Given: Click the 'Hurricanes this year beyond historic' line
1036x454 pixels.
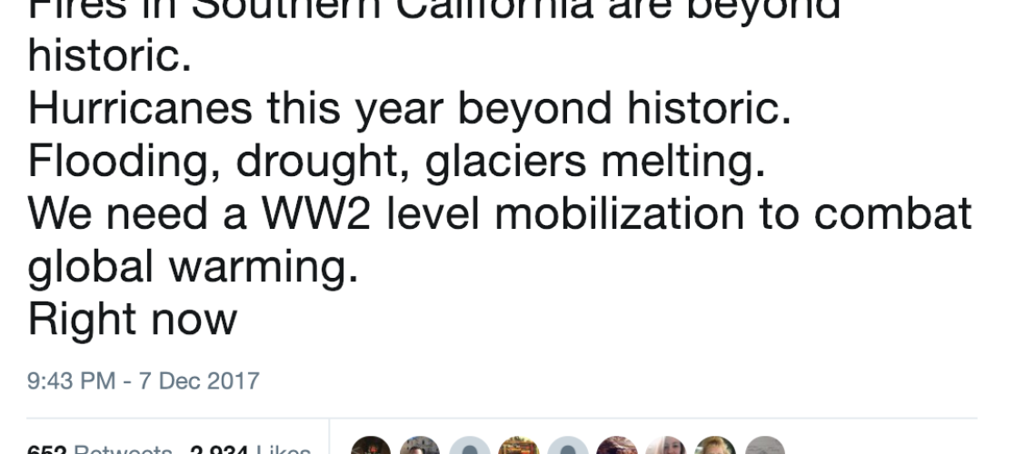Looking at the screenshot, I should (410, 109).
